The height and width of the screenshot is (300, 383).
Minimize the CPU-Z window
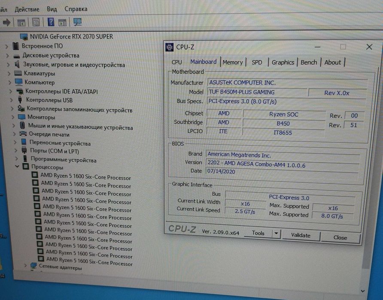click(x=317, y=47)
